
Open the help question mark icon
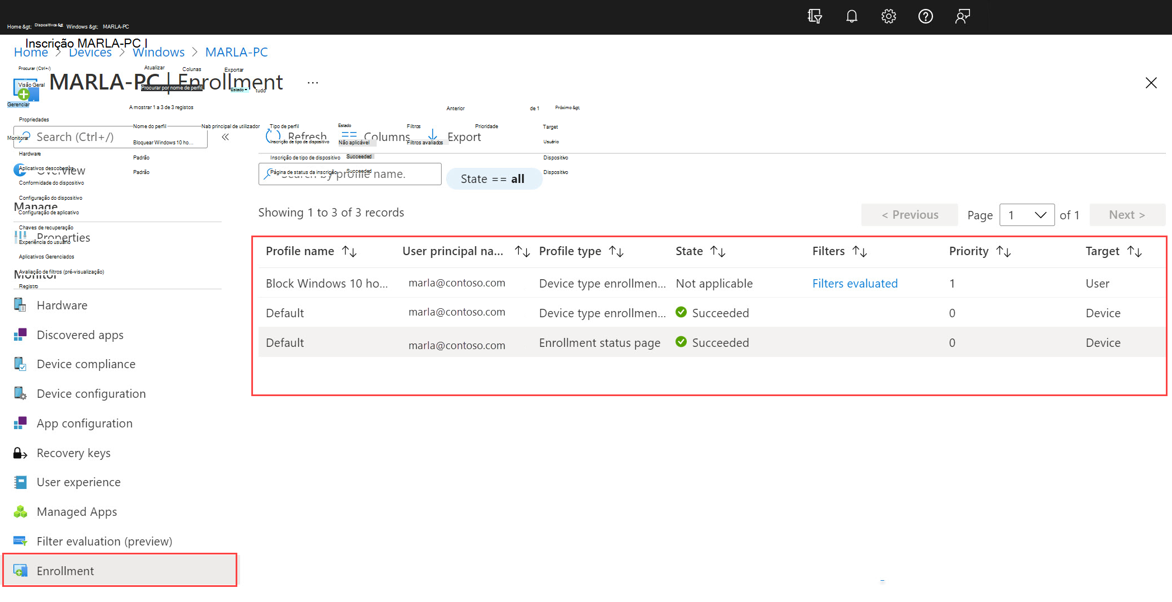(x=925, y=16)
